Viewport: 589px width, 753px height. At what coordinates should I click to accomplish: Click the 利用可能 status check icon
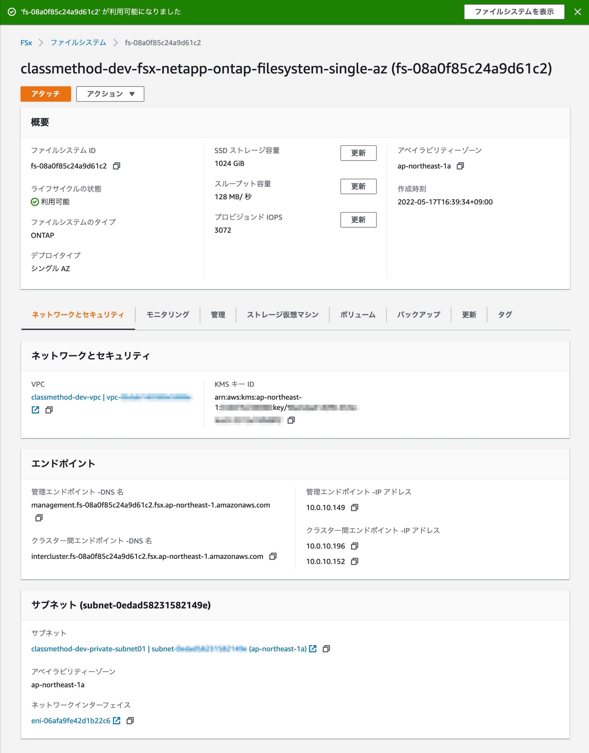click(x=35, y=202)
